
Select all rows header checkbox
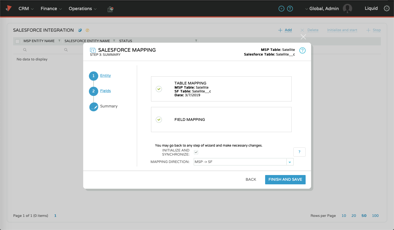click(18, 41)
